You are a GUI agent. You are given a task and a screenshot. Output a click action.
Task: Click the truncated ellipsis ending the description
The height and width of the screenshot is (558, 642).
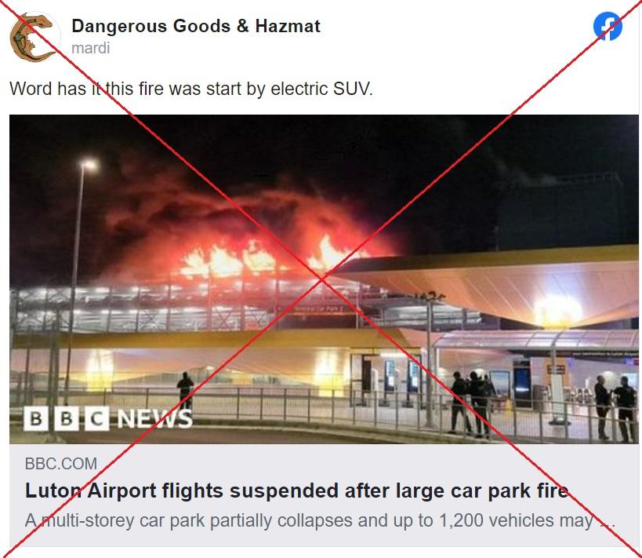pos(608,522)
